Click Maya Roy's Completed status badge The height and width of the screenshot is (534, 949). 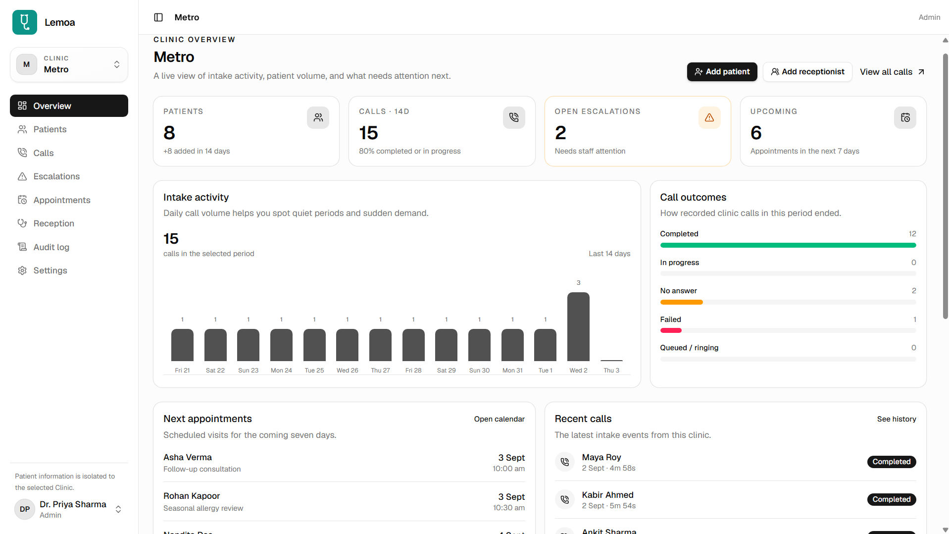pyautogui.click(x=891, y=462)
